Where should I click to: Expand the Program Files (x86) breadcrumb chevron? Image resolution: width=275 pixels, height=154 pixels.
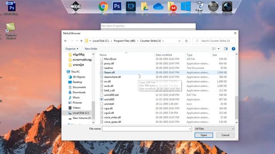[137, 41]
